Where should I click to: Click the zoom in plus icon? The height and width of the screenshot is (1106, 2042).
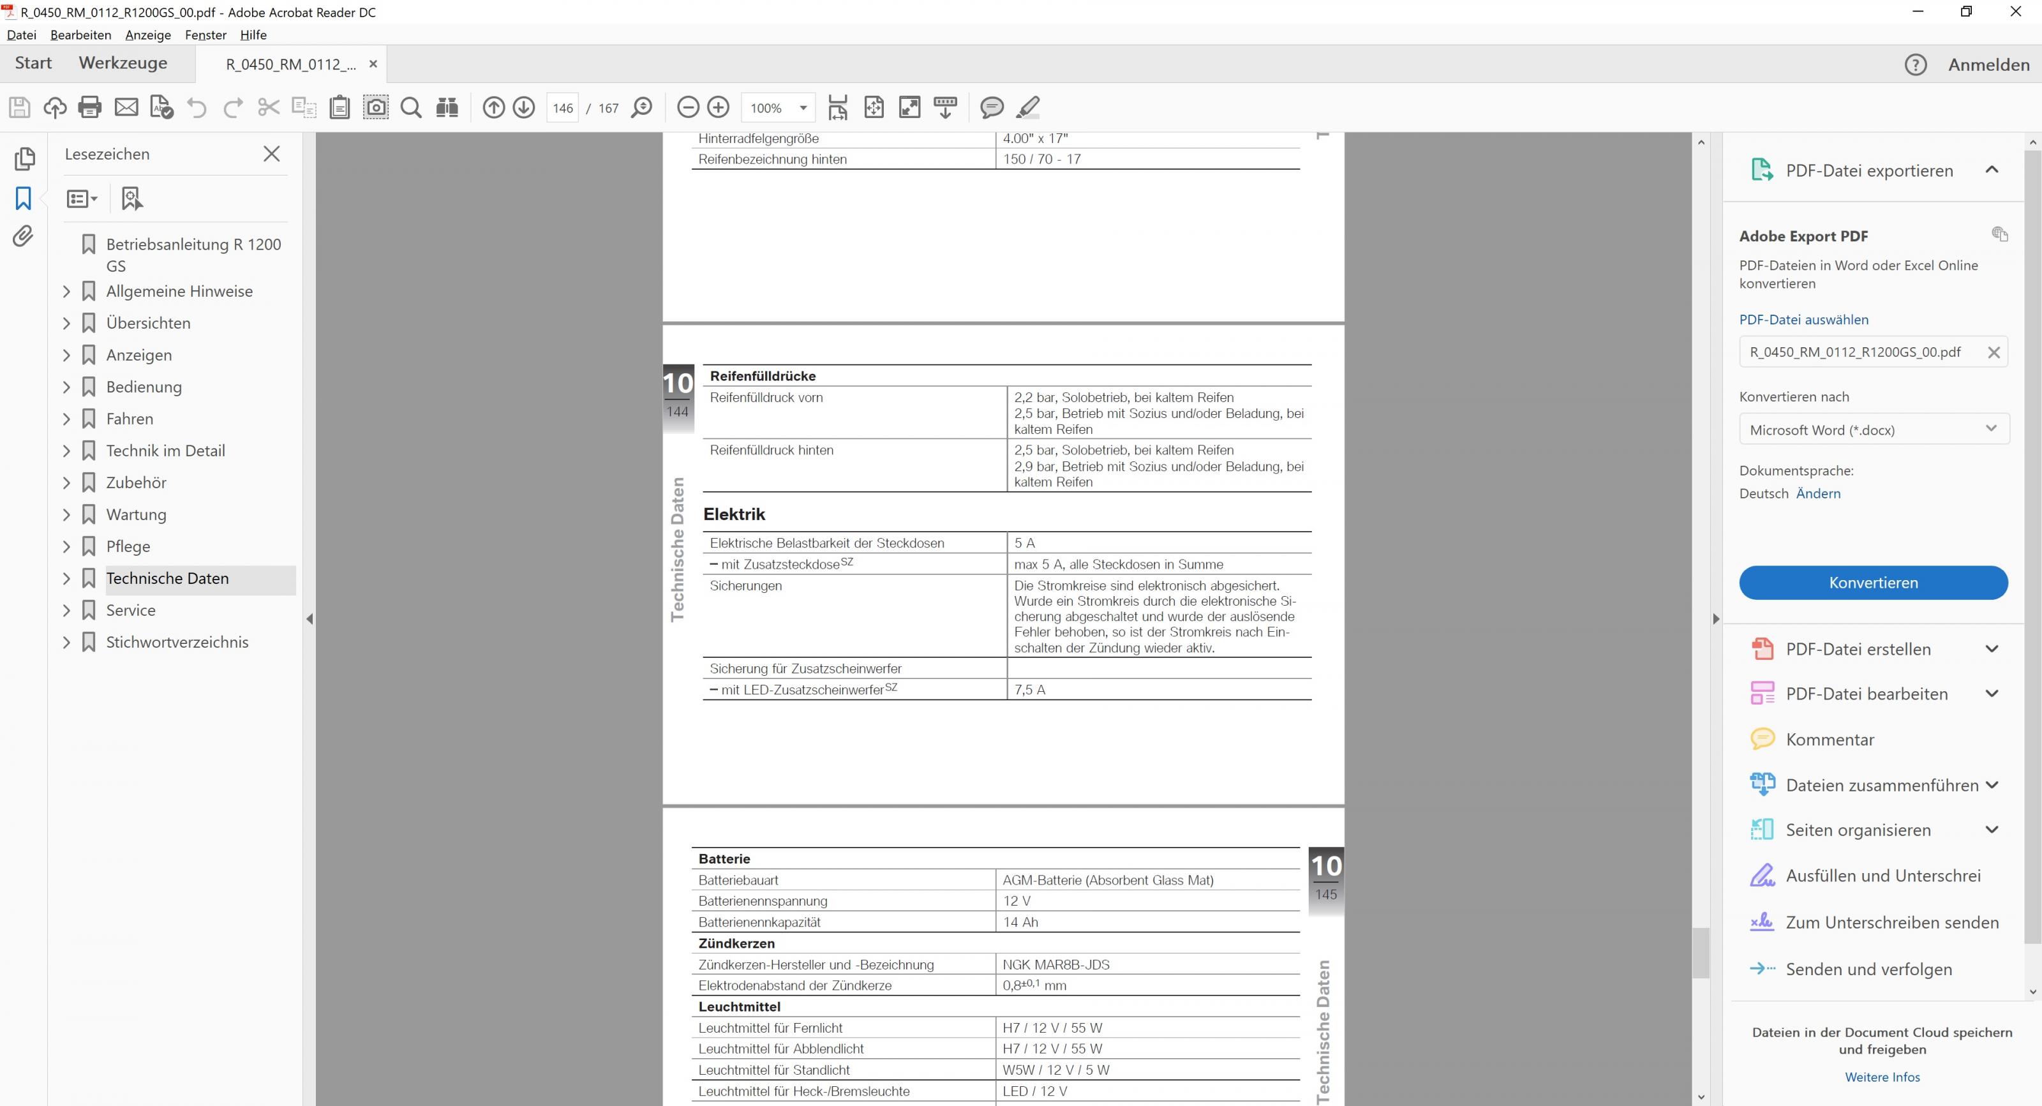point(718,107)
